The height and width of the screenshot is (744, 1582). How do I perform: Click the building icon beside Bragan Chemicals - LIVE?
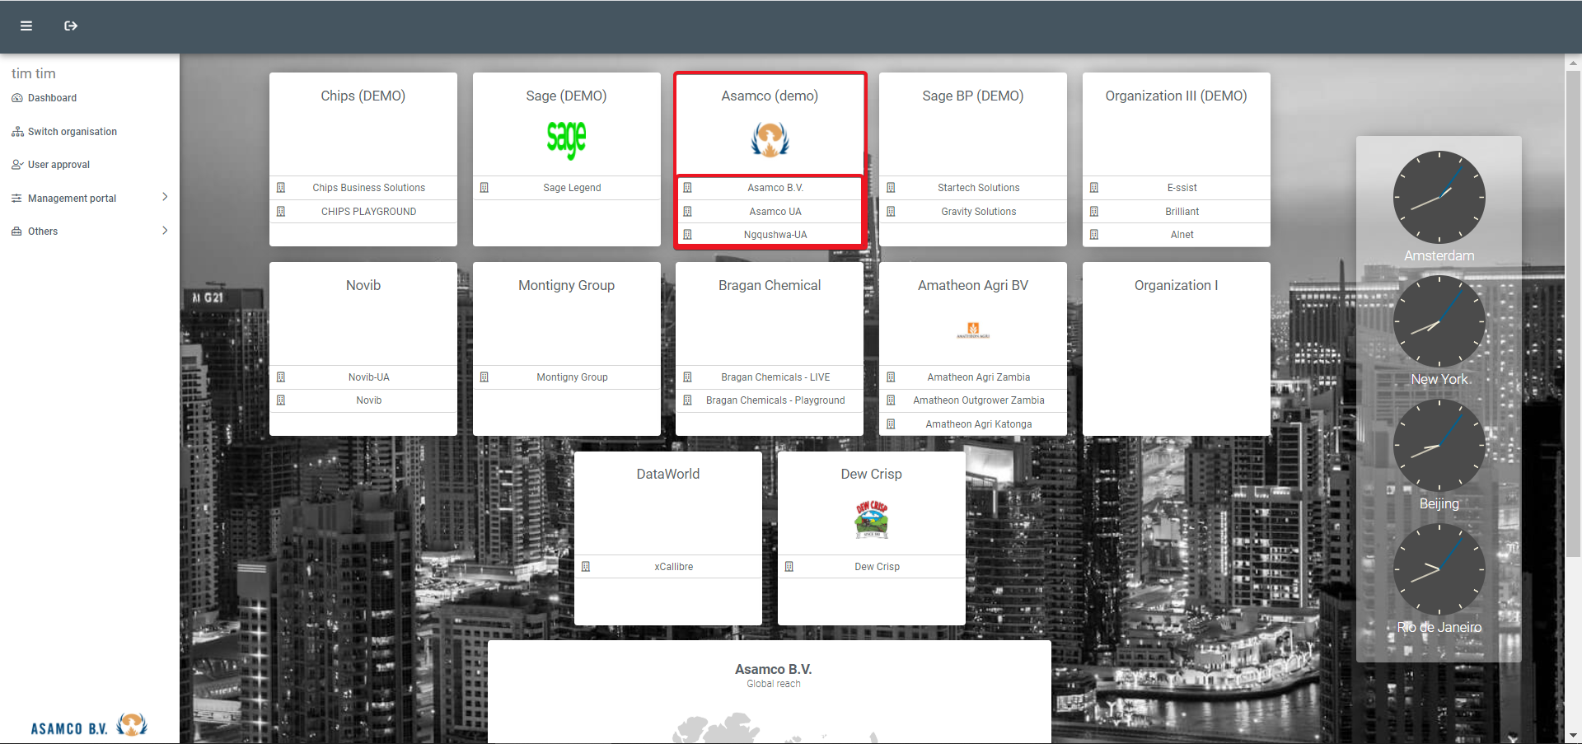688,377
